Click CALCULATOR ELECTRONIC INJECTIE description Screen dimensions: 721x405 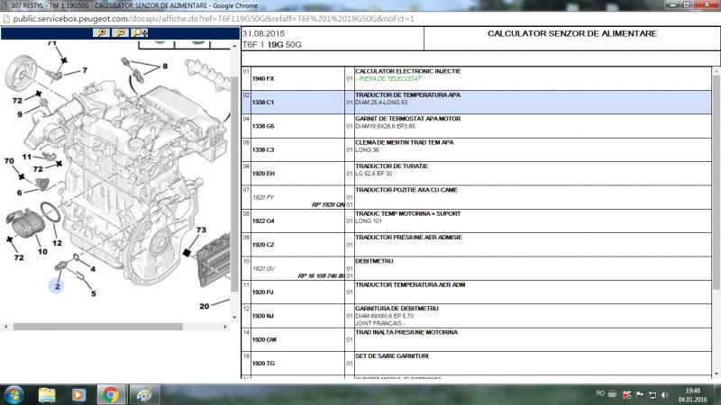coord(408,71)
